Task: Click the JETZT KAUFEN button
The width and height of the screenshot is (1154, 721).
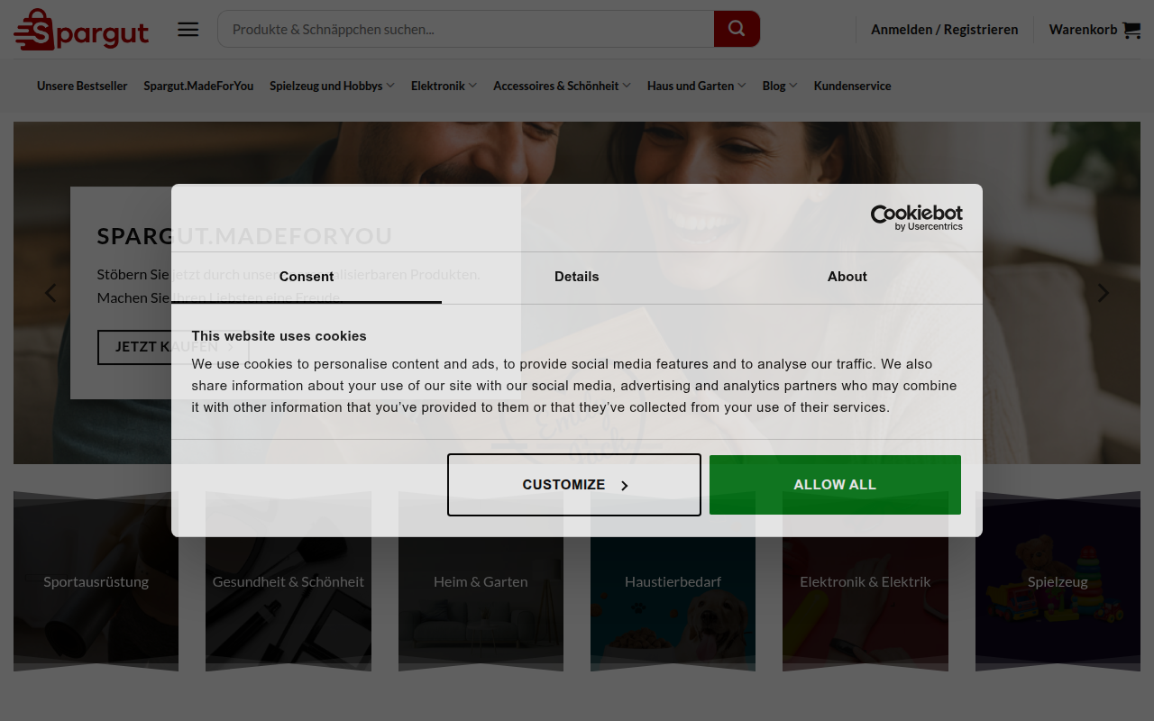Action: pyautogui.click(x=173, y=347)
